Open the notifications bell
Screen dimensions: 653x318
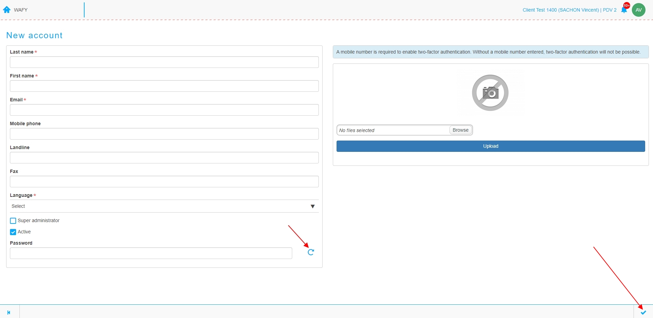pos(624,10)
